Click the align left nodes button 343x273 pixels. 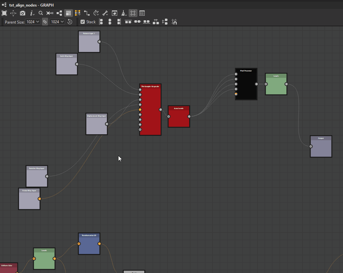click(102, 22)
